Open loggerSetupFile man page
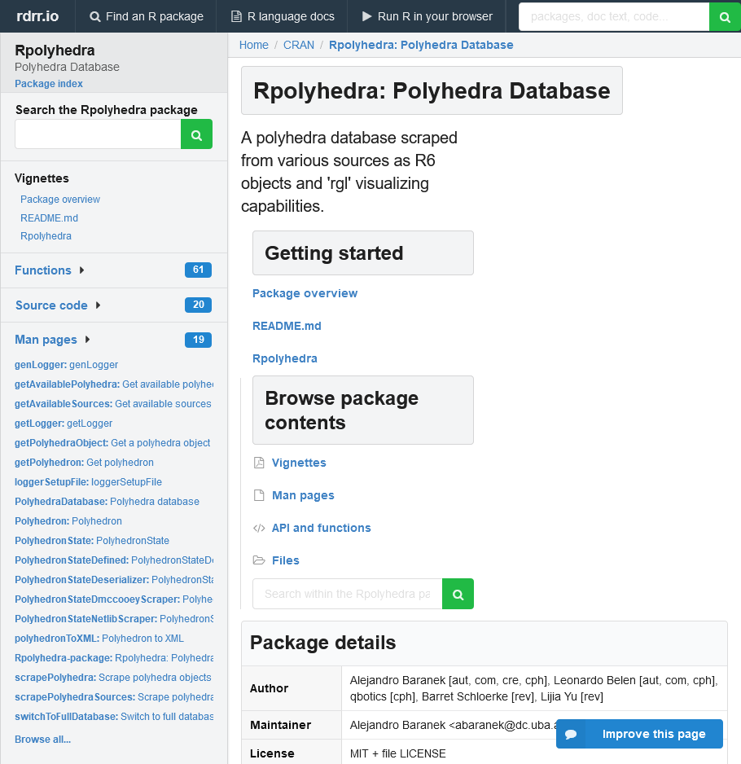This screenshot has height=764, width=741. click(88, 482)
